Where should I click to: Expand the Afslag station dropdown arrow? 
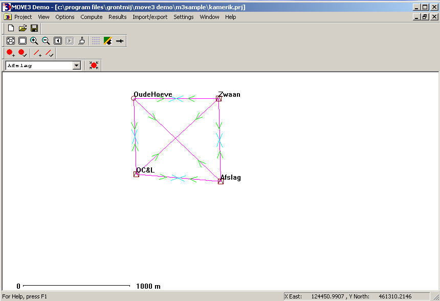[x=76, y=66]
